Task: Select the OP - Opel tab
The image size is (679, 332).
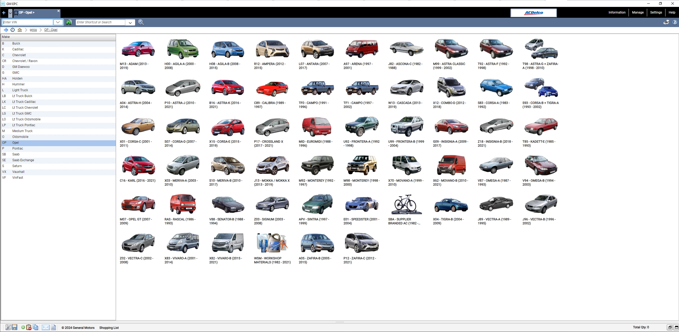Action: tap(37, 13)
